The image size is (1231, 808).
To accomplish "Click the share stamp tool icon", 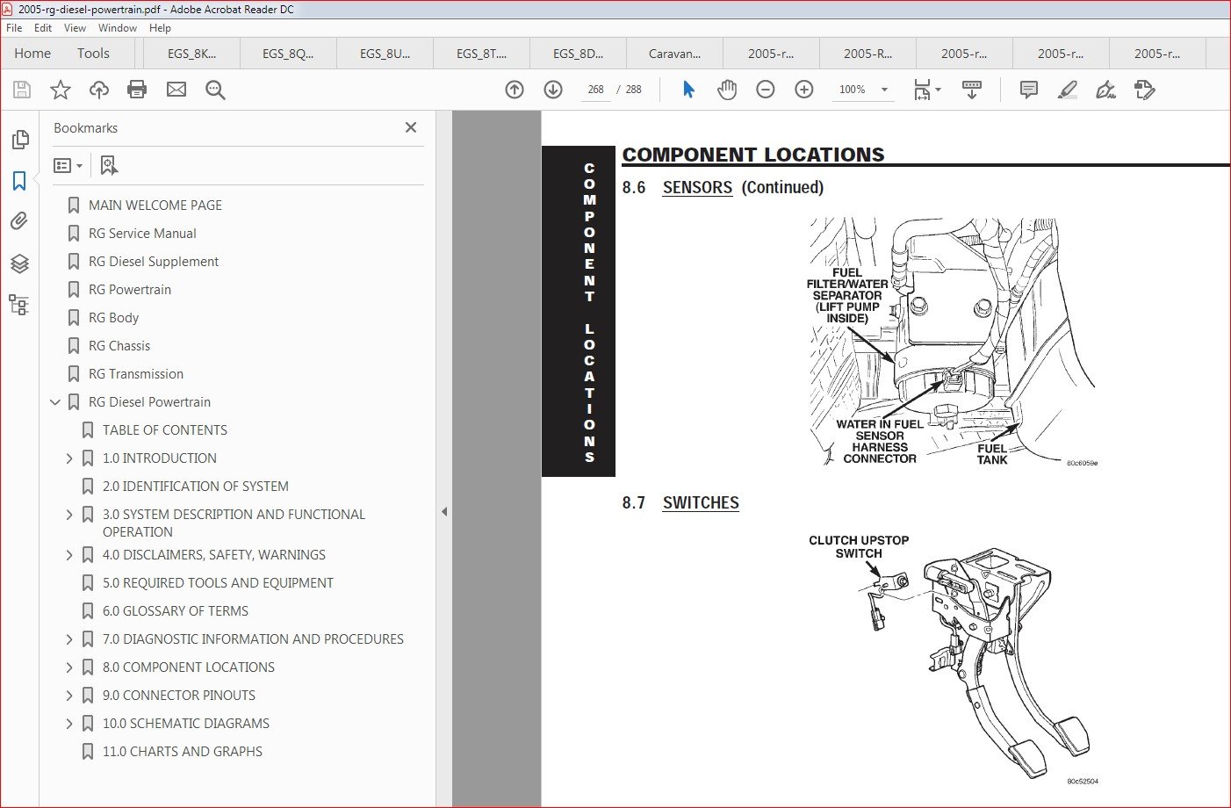I will pos(1145,90).
